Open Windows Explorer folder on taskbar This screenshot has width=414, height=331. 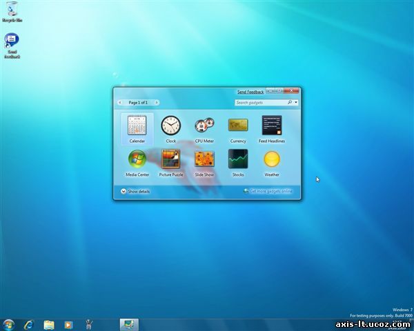point(49,325)
